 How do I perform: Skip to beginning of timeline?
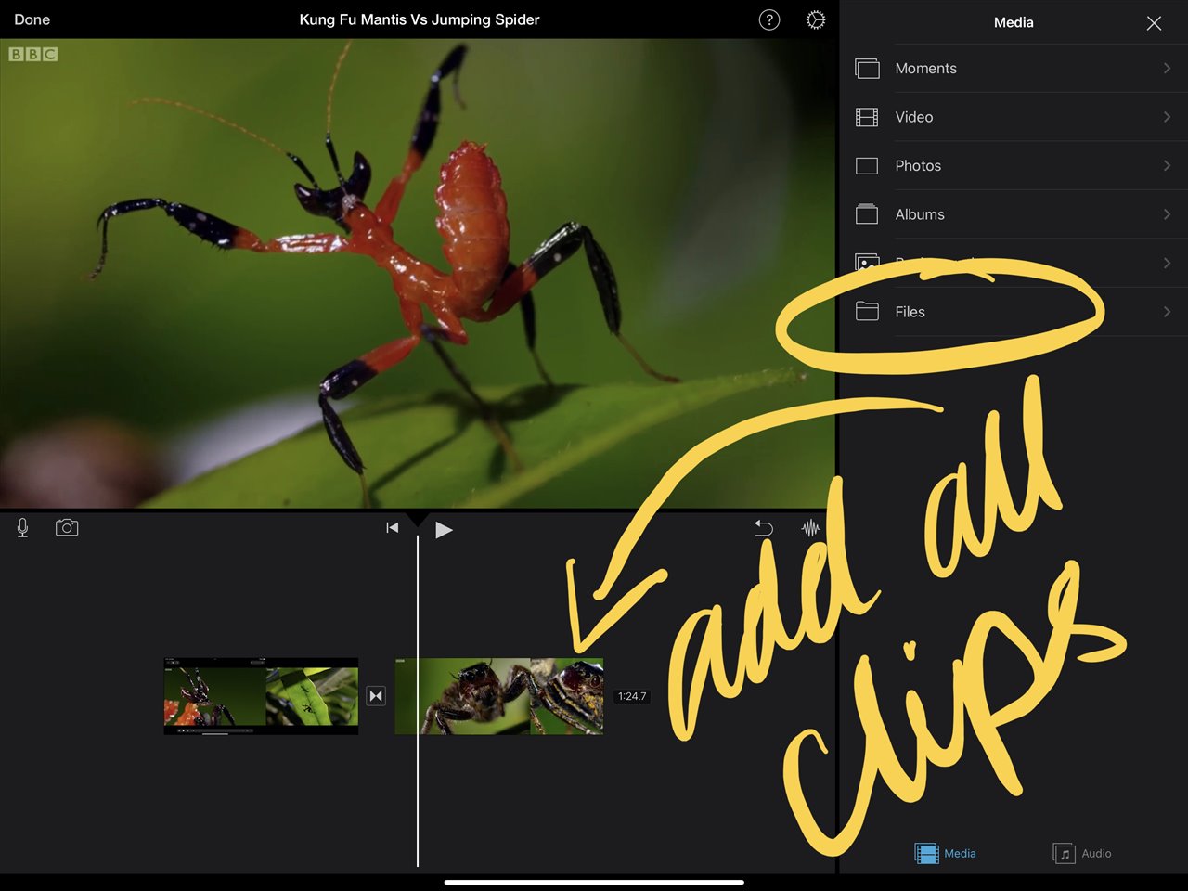(393, 528)
